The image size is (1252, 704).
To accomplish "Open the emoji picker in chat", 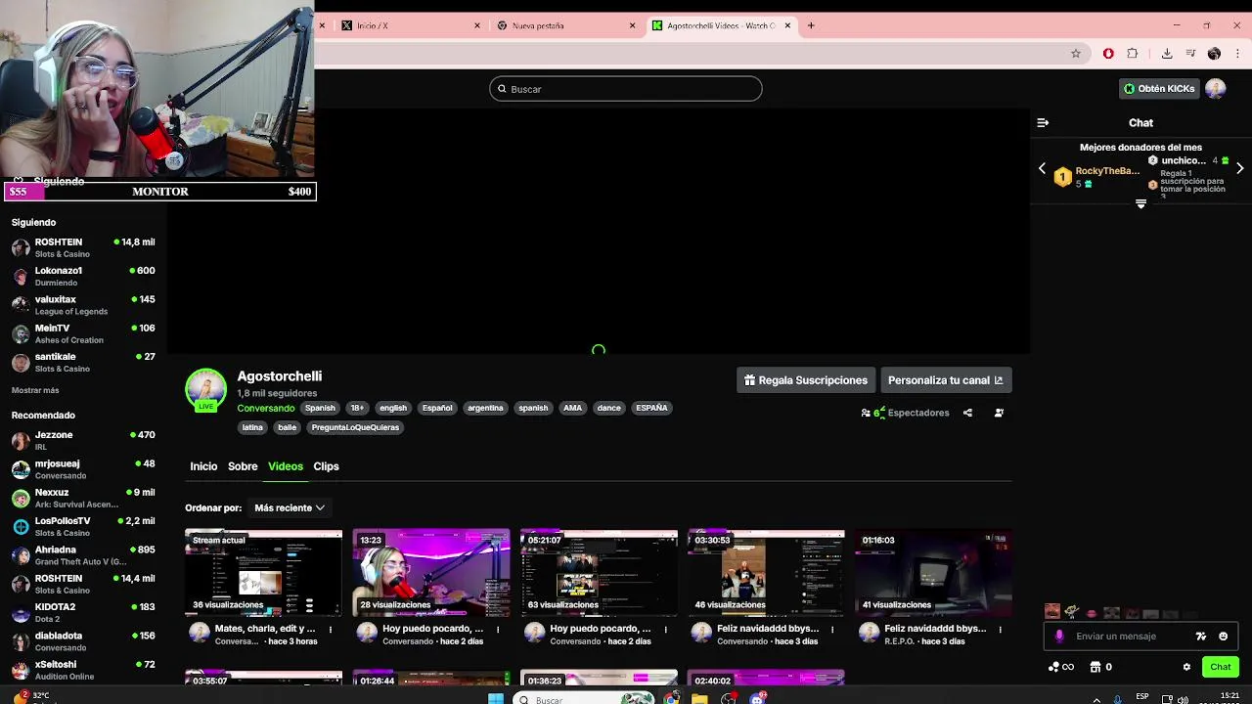I will point(1223,637).
